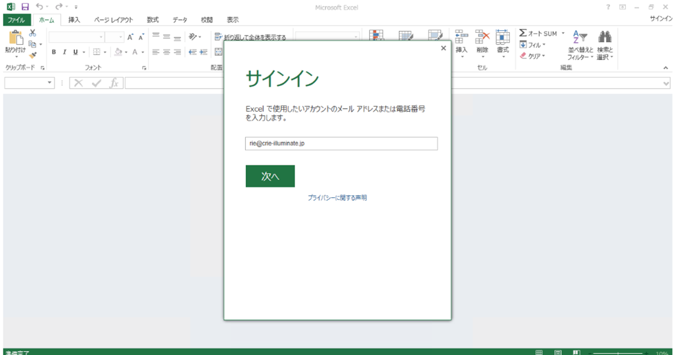Toggle Align Left
673x355 pixels.
pyautogui.click(x=156, y=52)
